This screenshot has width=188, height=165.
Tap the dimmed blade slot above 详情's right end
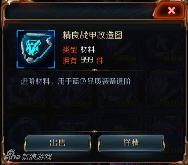[x=164, y=89]
